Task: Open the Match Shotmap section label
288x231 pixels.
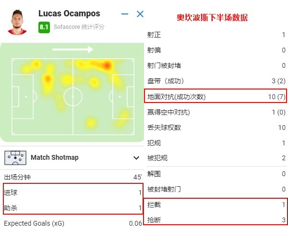Action: (54, 157)
